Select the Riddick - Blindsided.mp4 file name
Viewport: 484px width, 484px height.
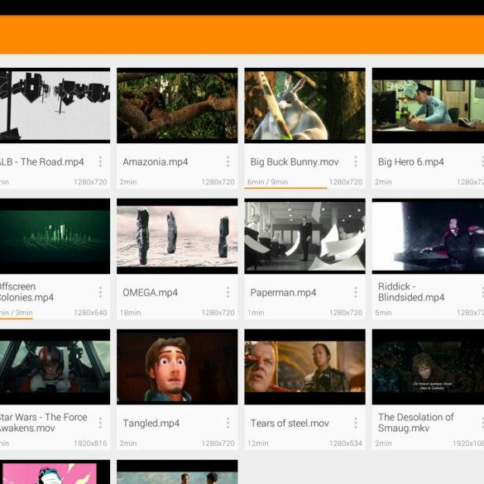point(411,292)
